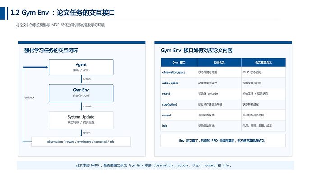Select the Agent box in the flow diagram
This screenshot has width=311, height=175.
pyautogui.click(x=81, y=67)
